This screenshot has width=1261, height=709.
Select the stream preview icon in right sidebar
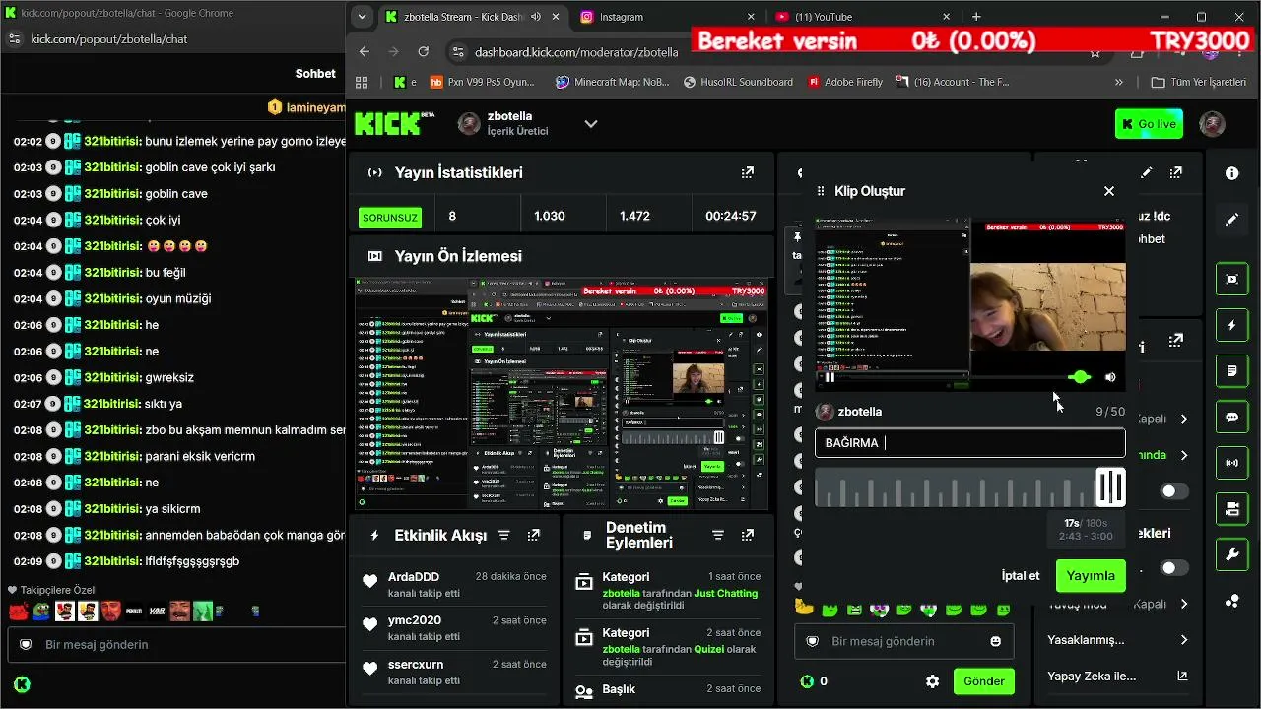coord(1232,279)
